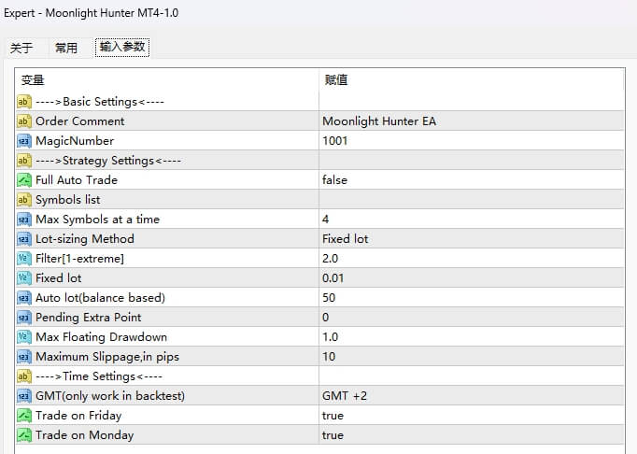Click the Max Floating Drawdown icon
Image resolution: width=637 pixels, height=454 pixels.
pos(24,337)
